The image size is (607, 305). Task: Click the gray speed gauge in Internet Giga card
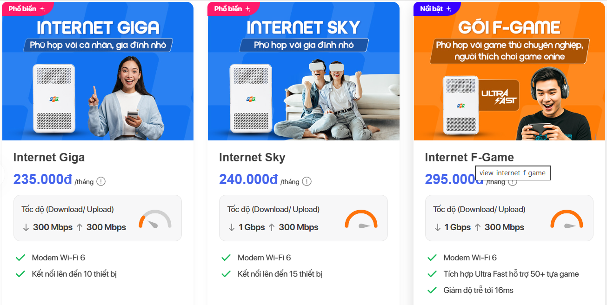point(155,219)
